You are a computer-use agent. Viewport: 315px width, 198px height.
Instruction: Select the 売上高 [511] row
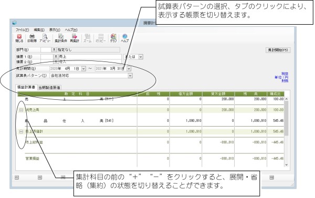coord(151,99)
